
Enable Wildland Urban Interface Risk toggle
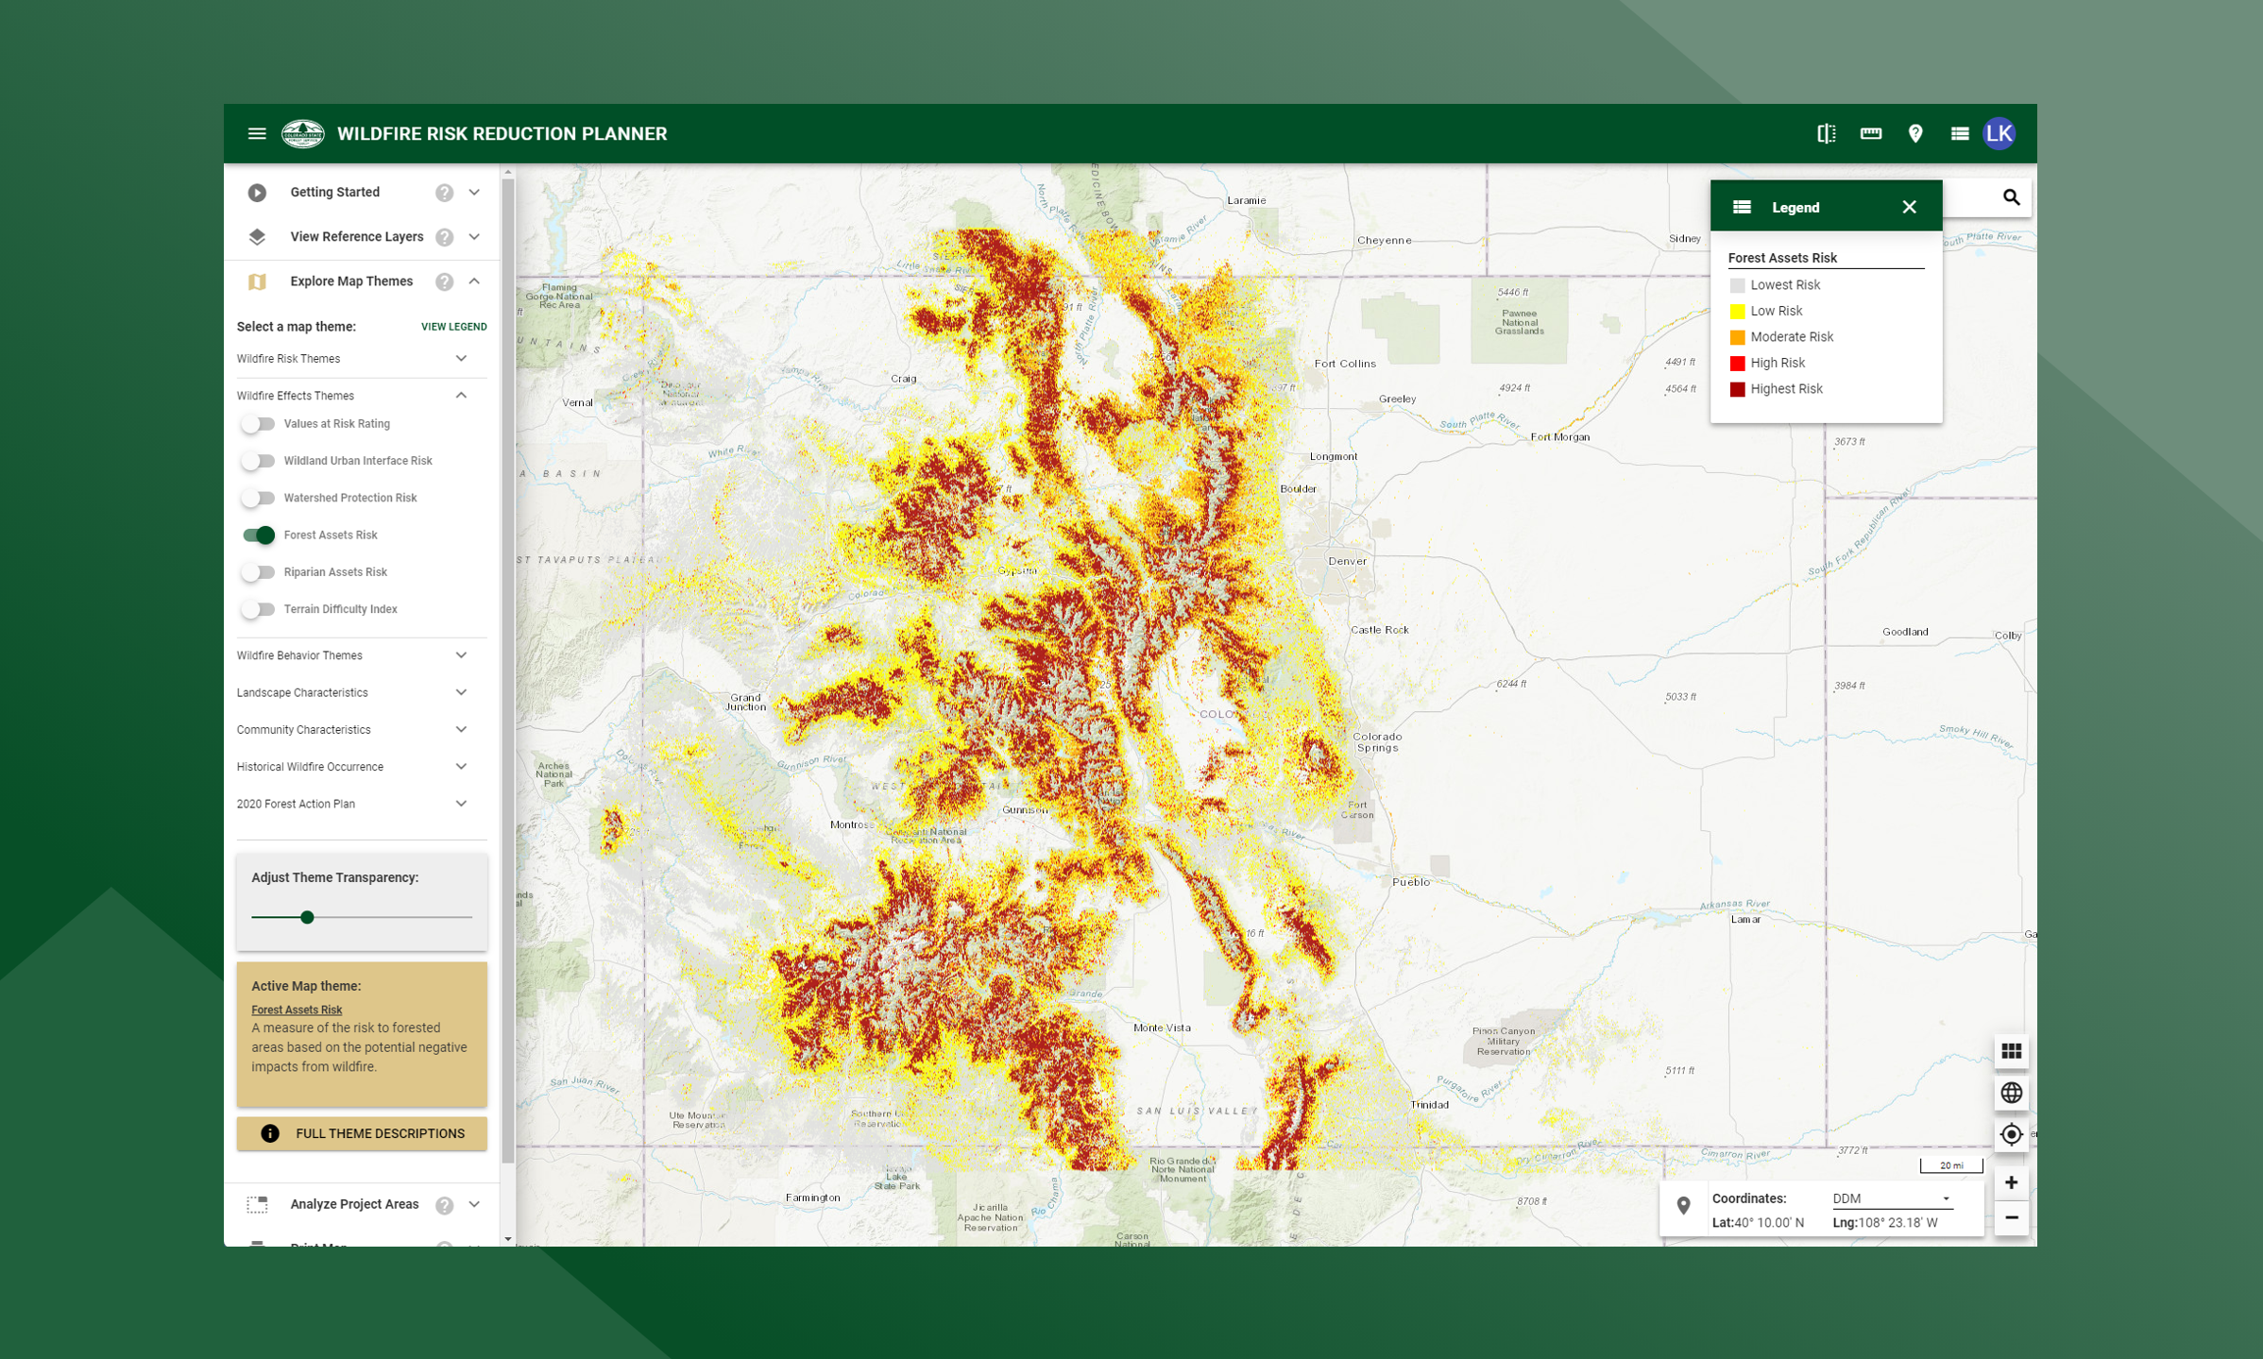click(x=258, y=461)
